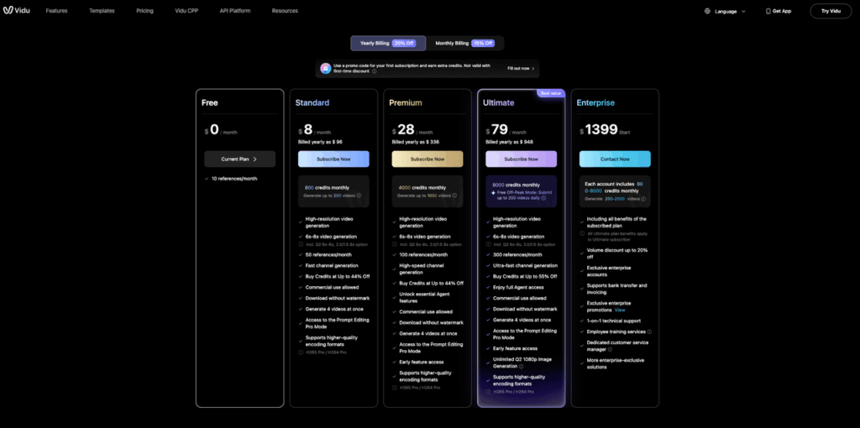The image size is (860, 428).
Task: Click 'Billed yearly as $ 336' text
Action: pos(415,142)
